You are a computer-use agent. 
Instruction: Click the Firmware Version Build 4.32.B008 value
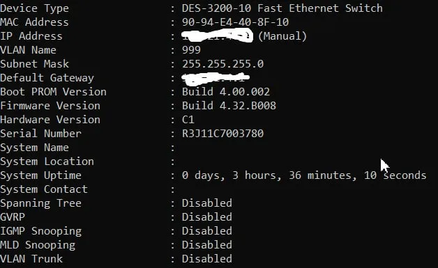point(229,105)
